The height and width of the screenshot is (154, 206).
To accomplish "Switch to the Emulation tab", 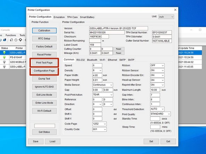I will (59, 17).
